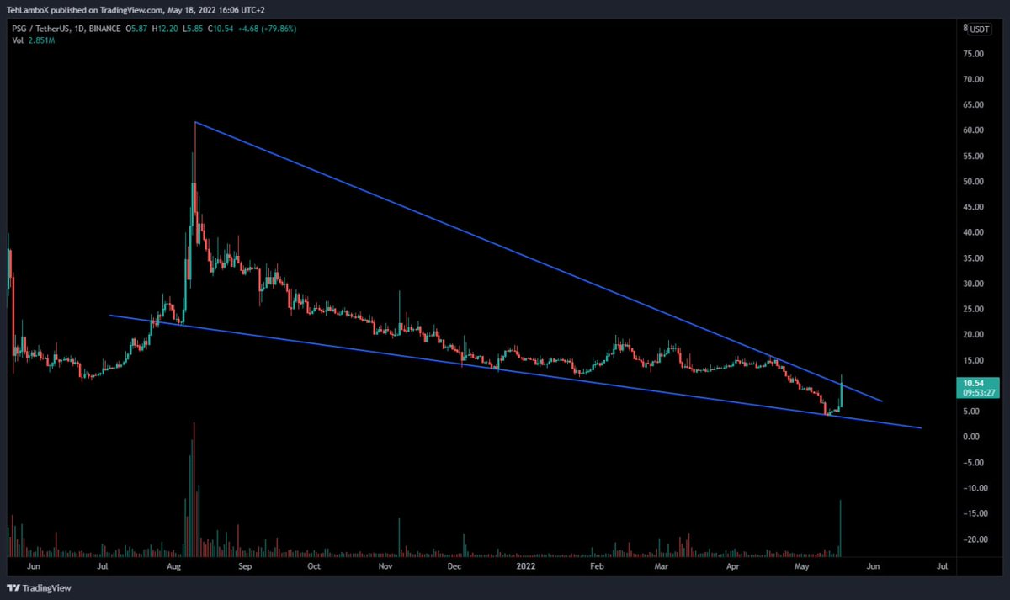This screenshot has width=1010, height=600.
Task: Open the USDT currency label
Action: pyautogui.click(x=980, y=29)
